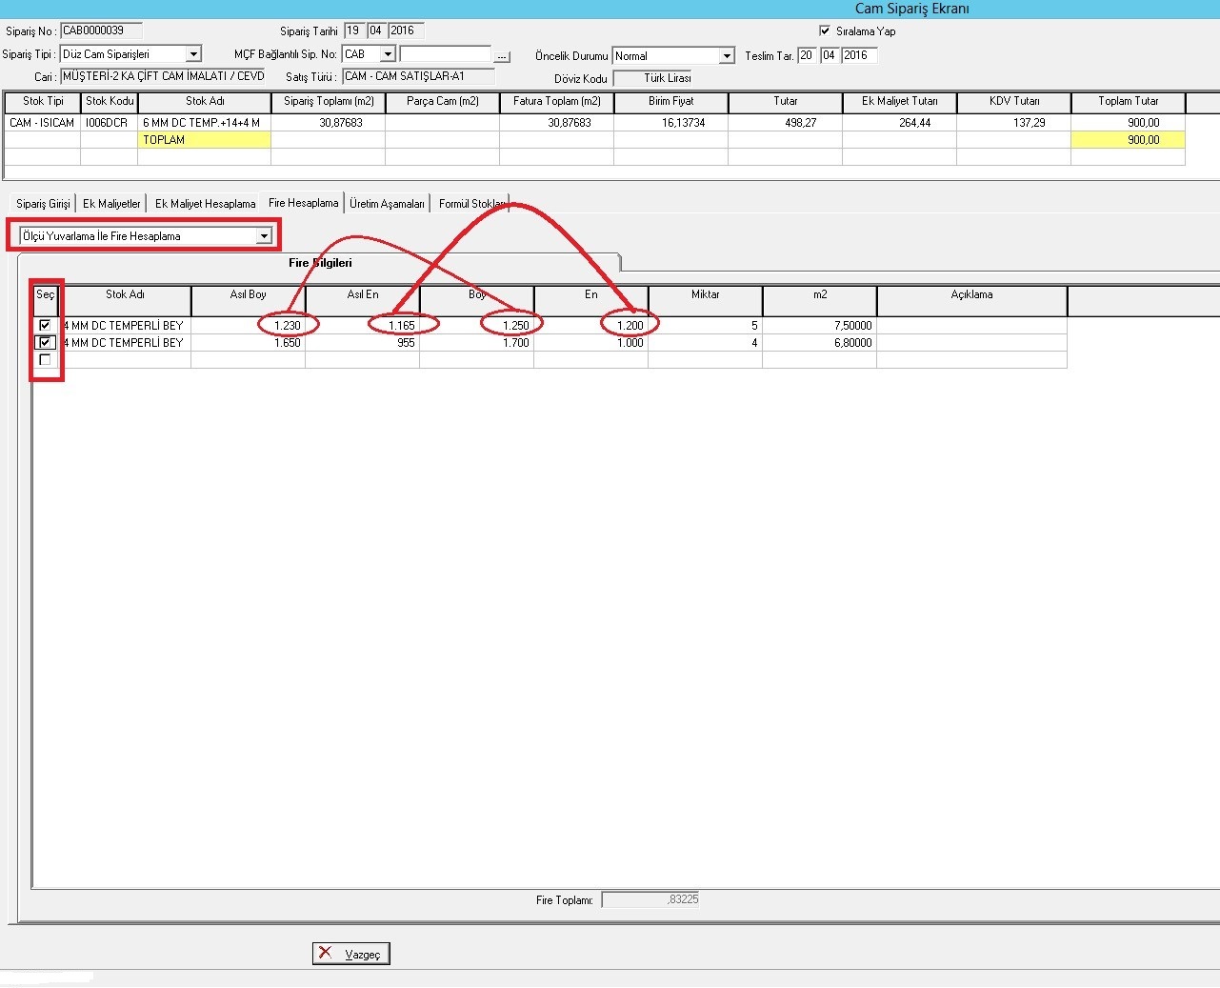Expand the CAB dropdown for MÇF order

tap(388, 54)
